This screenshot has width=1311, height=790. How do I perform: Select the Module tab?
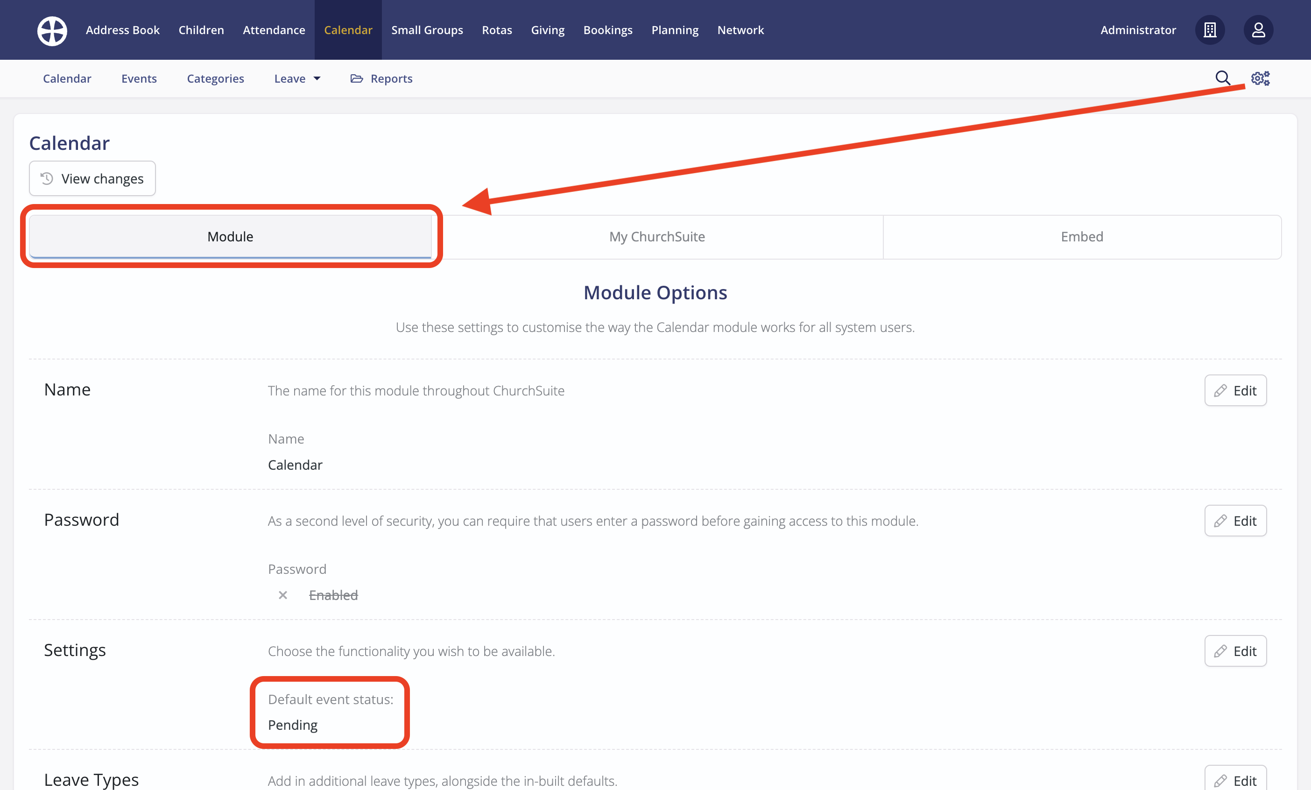(x=230, y=237)
